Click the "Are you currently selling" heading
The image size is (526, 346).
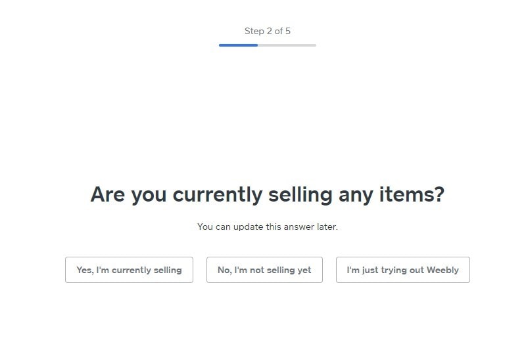click(x=267, y=194)
